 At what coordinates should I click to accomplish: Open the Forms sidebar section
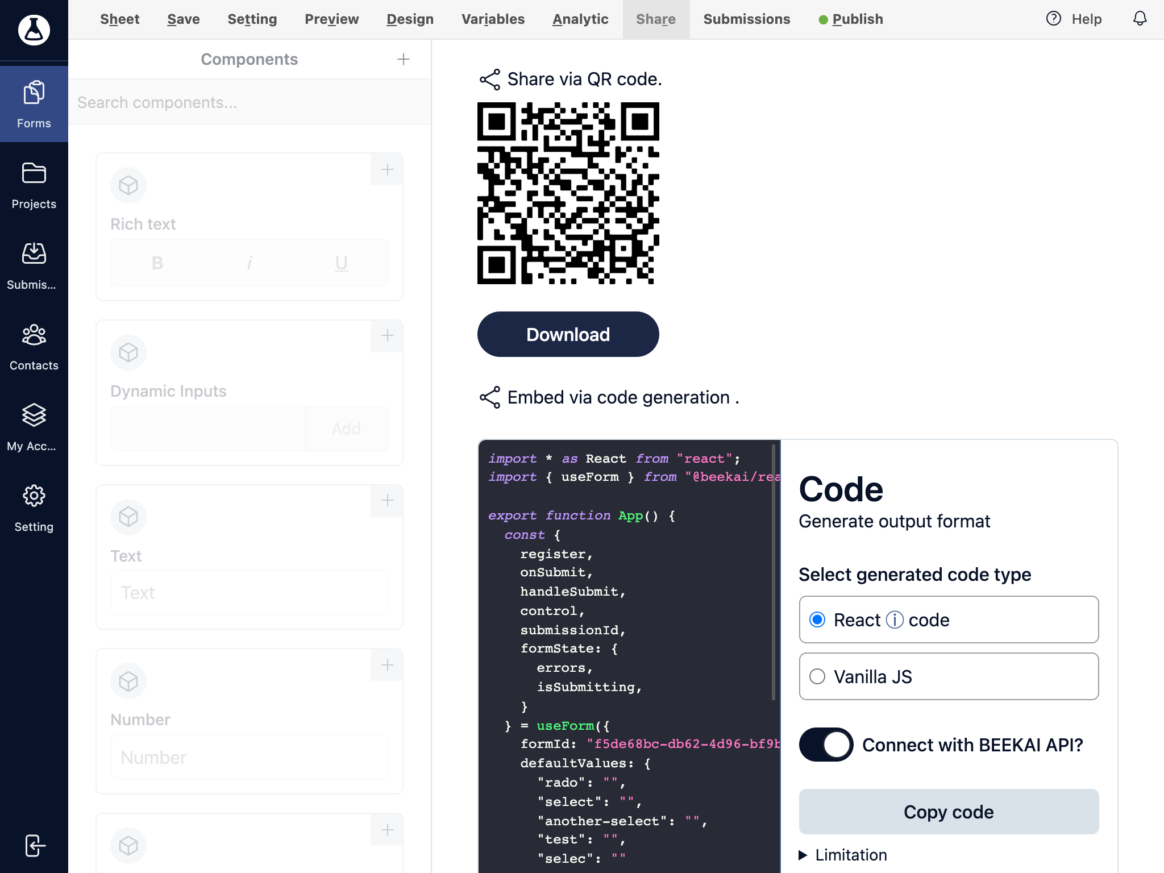click(x=34, y=104)
